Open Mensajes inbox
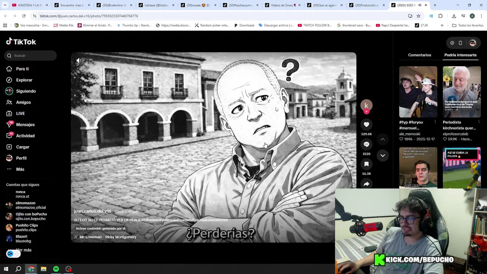The width and height of the screenshot is (487, 274). (25, 124)
